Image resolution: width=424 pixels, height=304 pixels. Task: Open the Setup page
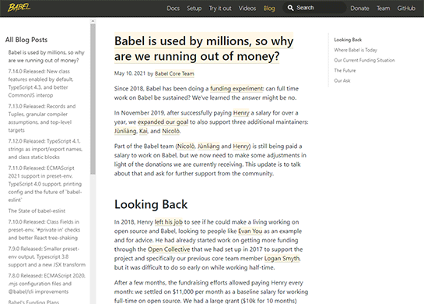coord(194,9)
